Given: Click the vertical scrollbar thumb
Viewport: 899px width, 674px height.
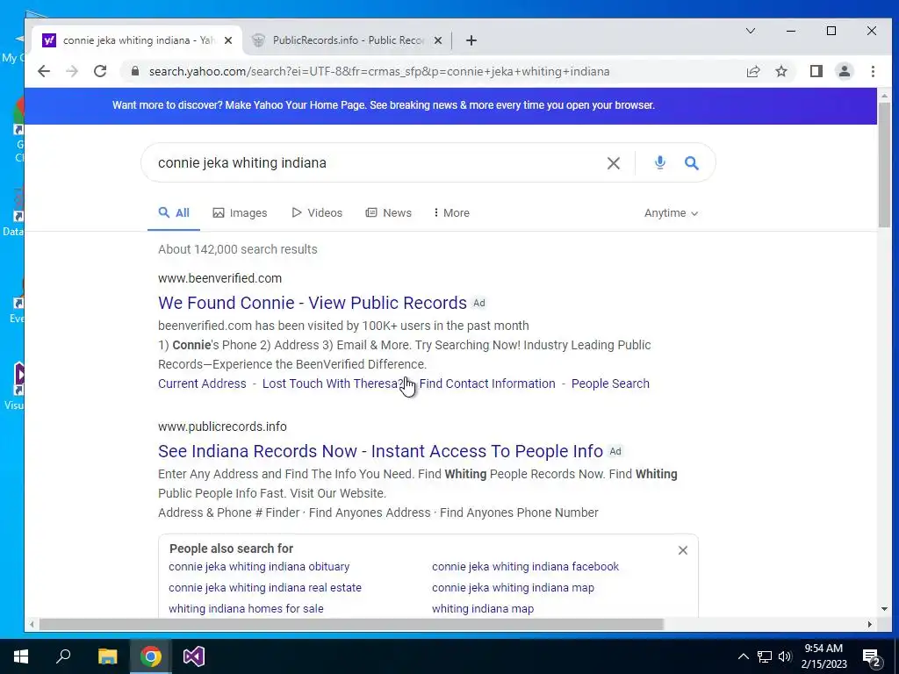Looking at the screenshot, I should point(884,165).
